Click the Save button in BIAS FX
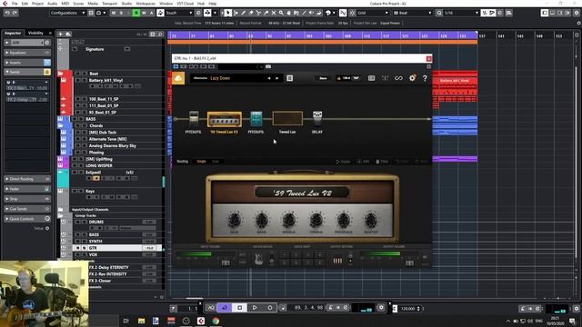Screen dimensions: 582x327 pyautogui.click(x=324, y=78)
